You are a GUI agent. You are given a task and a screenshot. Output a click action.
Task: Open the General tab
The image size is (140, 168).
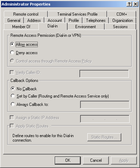point(14,20)
